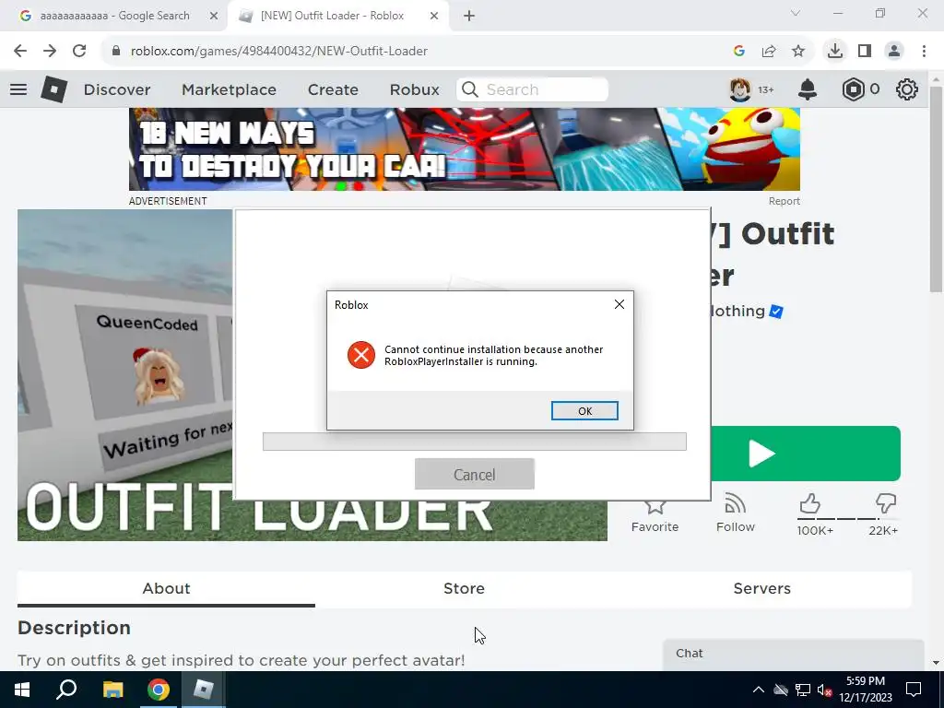Open the notifications bell

tap(808, 89)
